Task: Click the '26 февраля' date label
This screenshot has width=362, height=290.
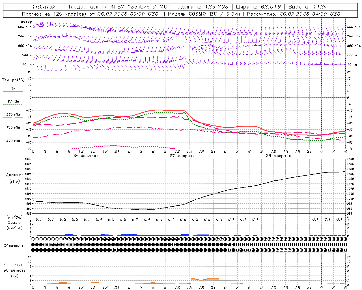Action: click(x=86, y=156)
